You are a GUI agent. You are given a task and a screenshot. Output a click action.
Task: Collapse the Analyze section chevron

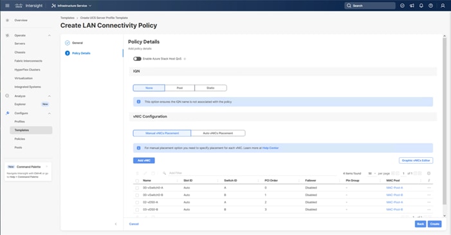pos(49,96)
